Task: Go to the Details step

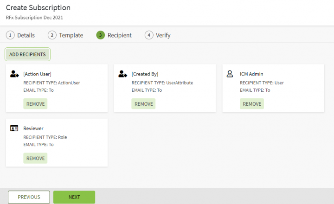Action: coord(20,35)
